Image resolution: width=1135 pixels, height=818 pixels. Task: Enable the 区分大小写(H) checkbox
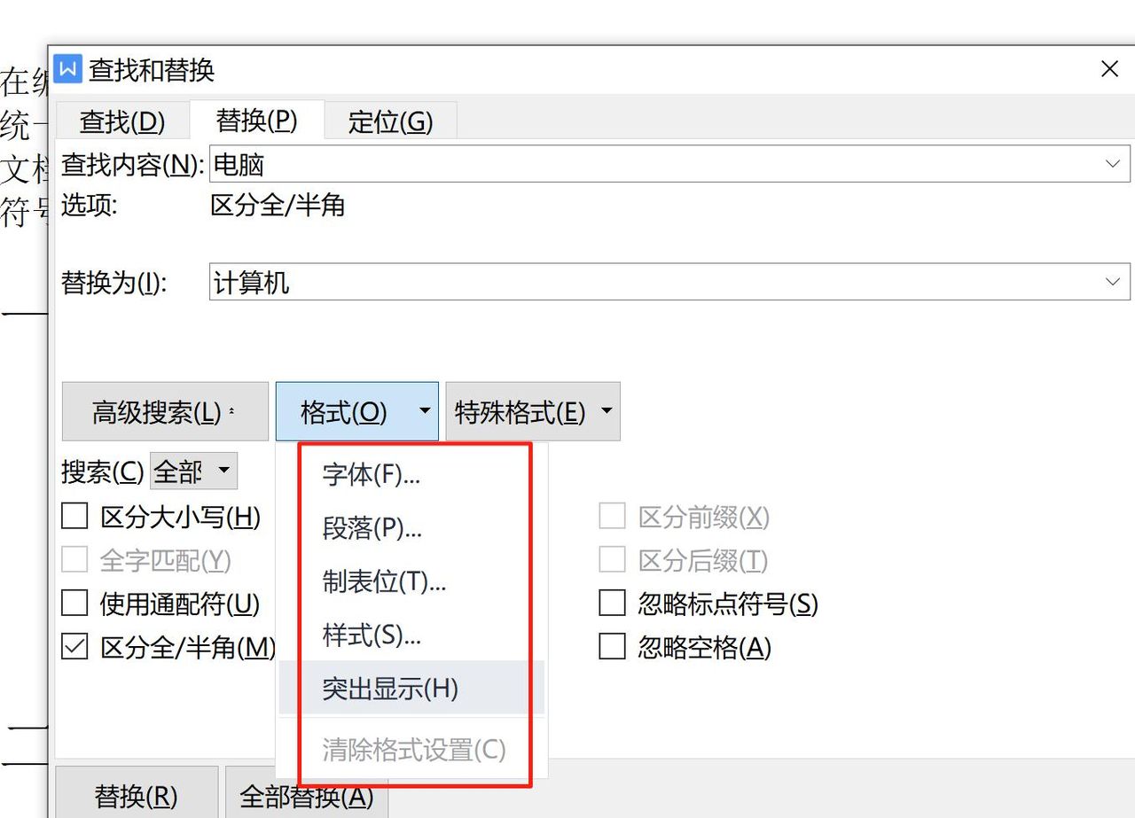74,515
